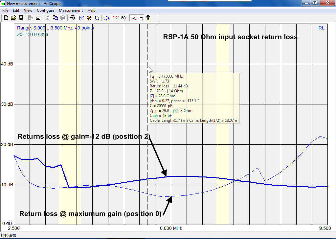Click the FQ frequency toolbar button
This screenshot has width=336, height=239.
coord(123,18)
